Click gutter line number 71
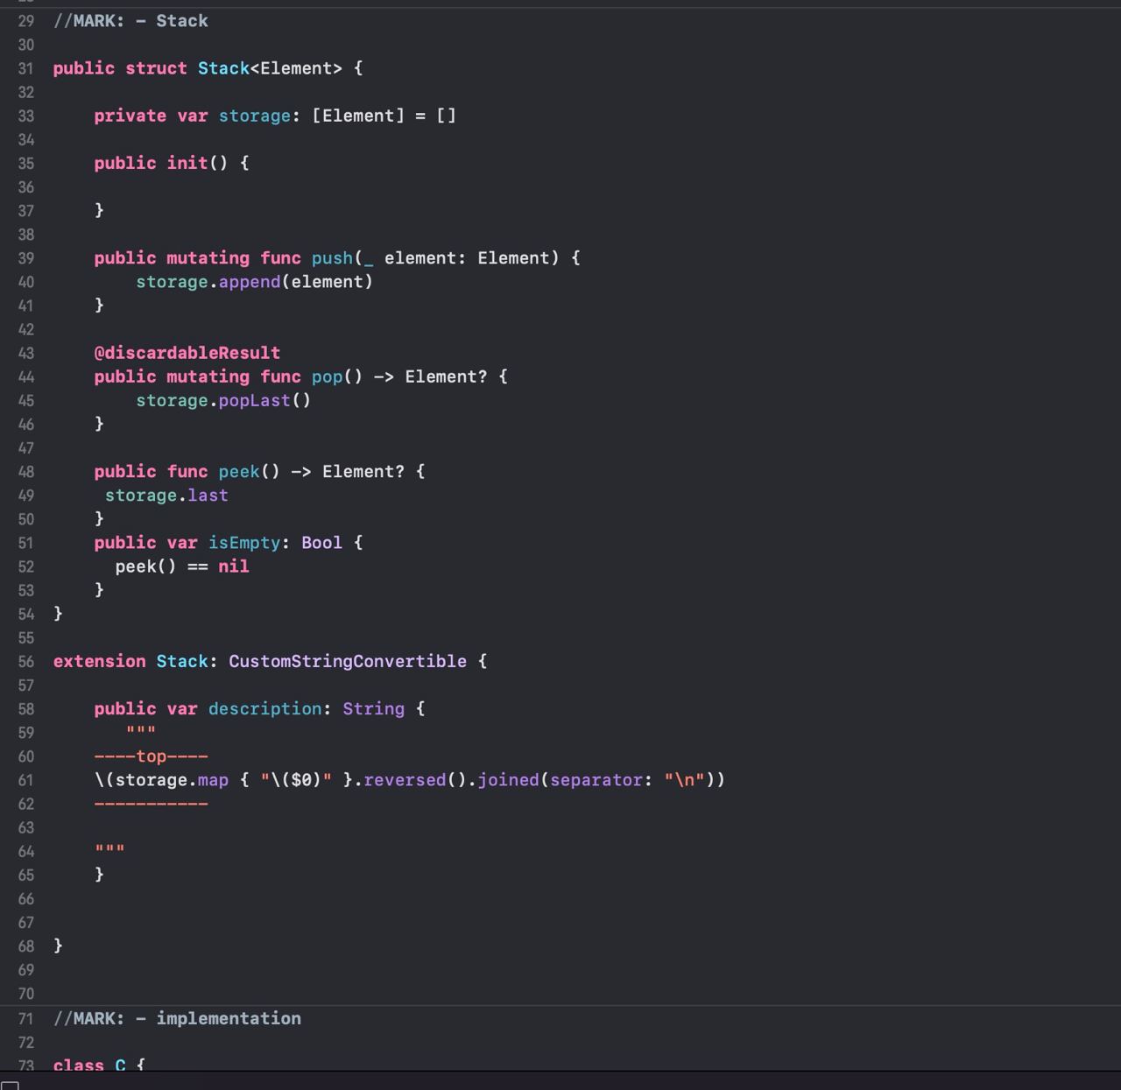This screenshot has height=1090, width=1121. coord(26,1018)
